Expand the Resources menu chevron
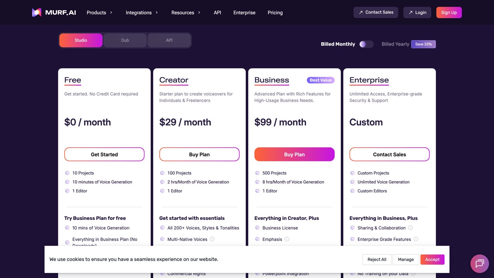494x278 pixels. point(199,12)
